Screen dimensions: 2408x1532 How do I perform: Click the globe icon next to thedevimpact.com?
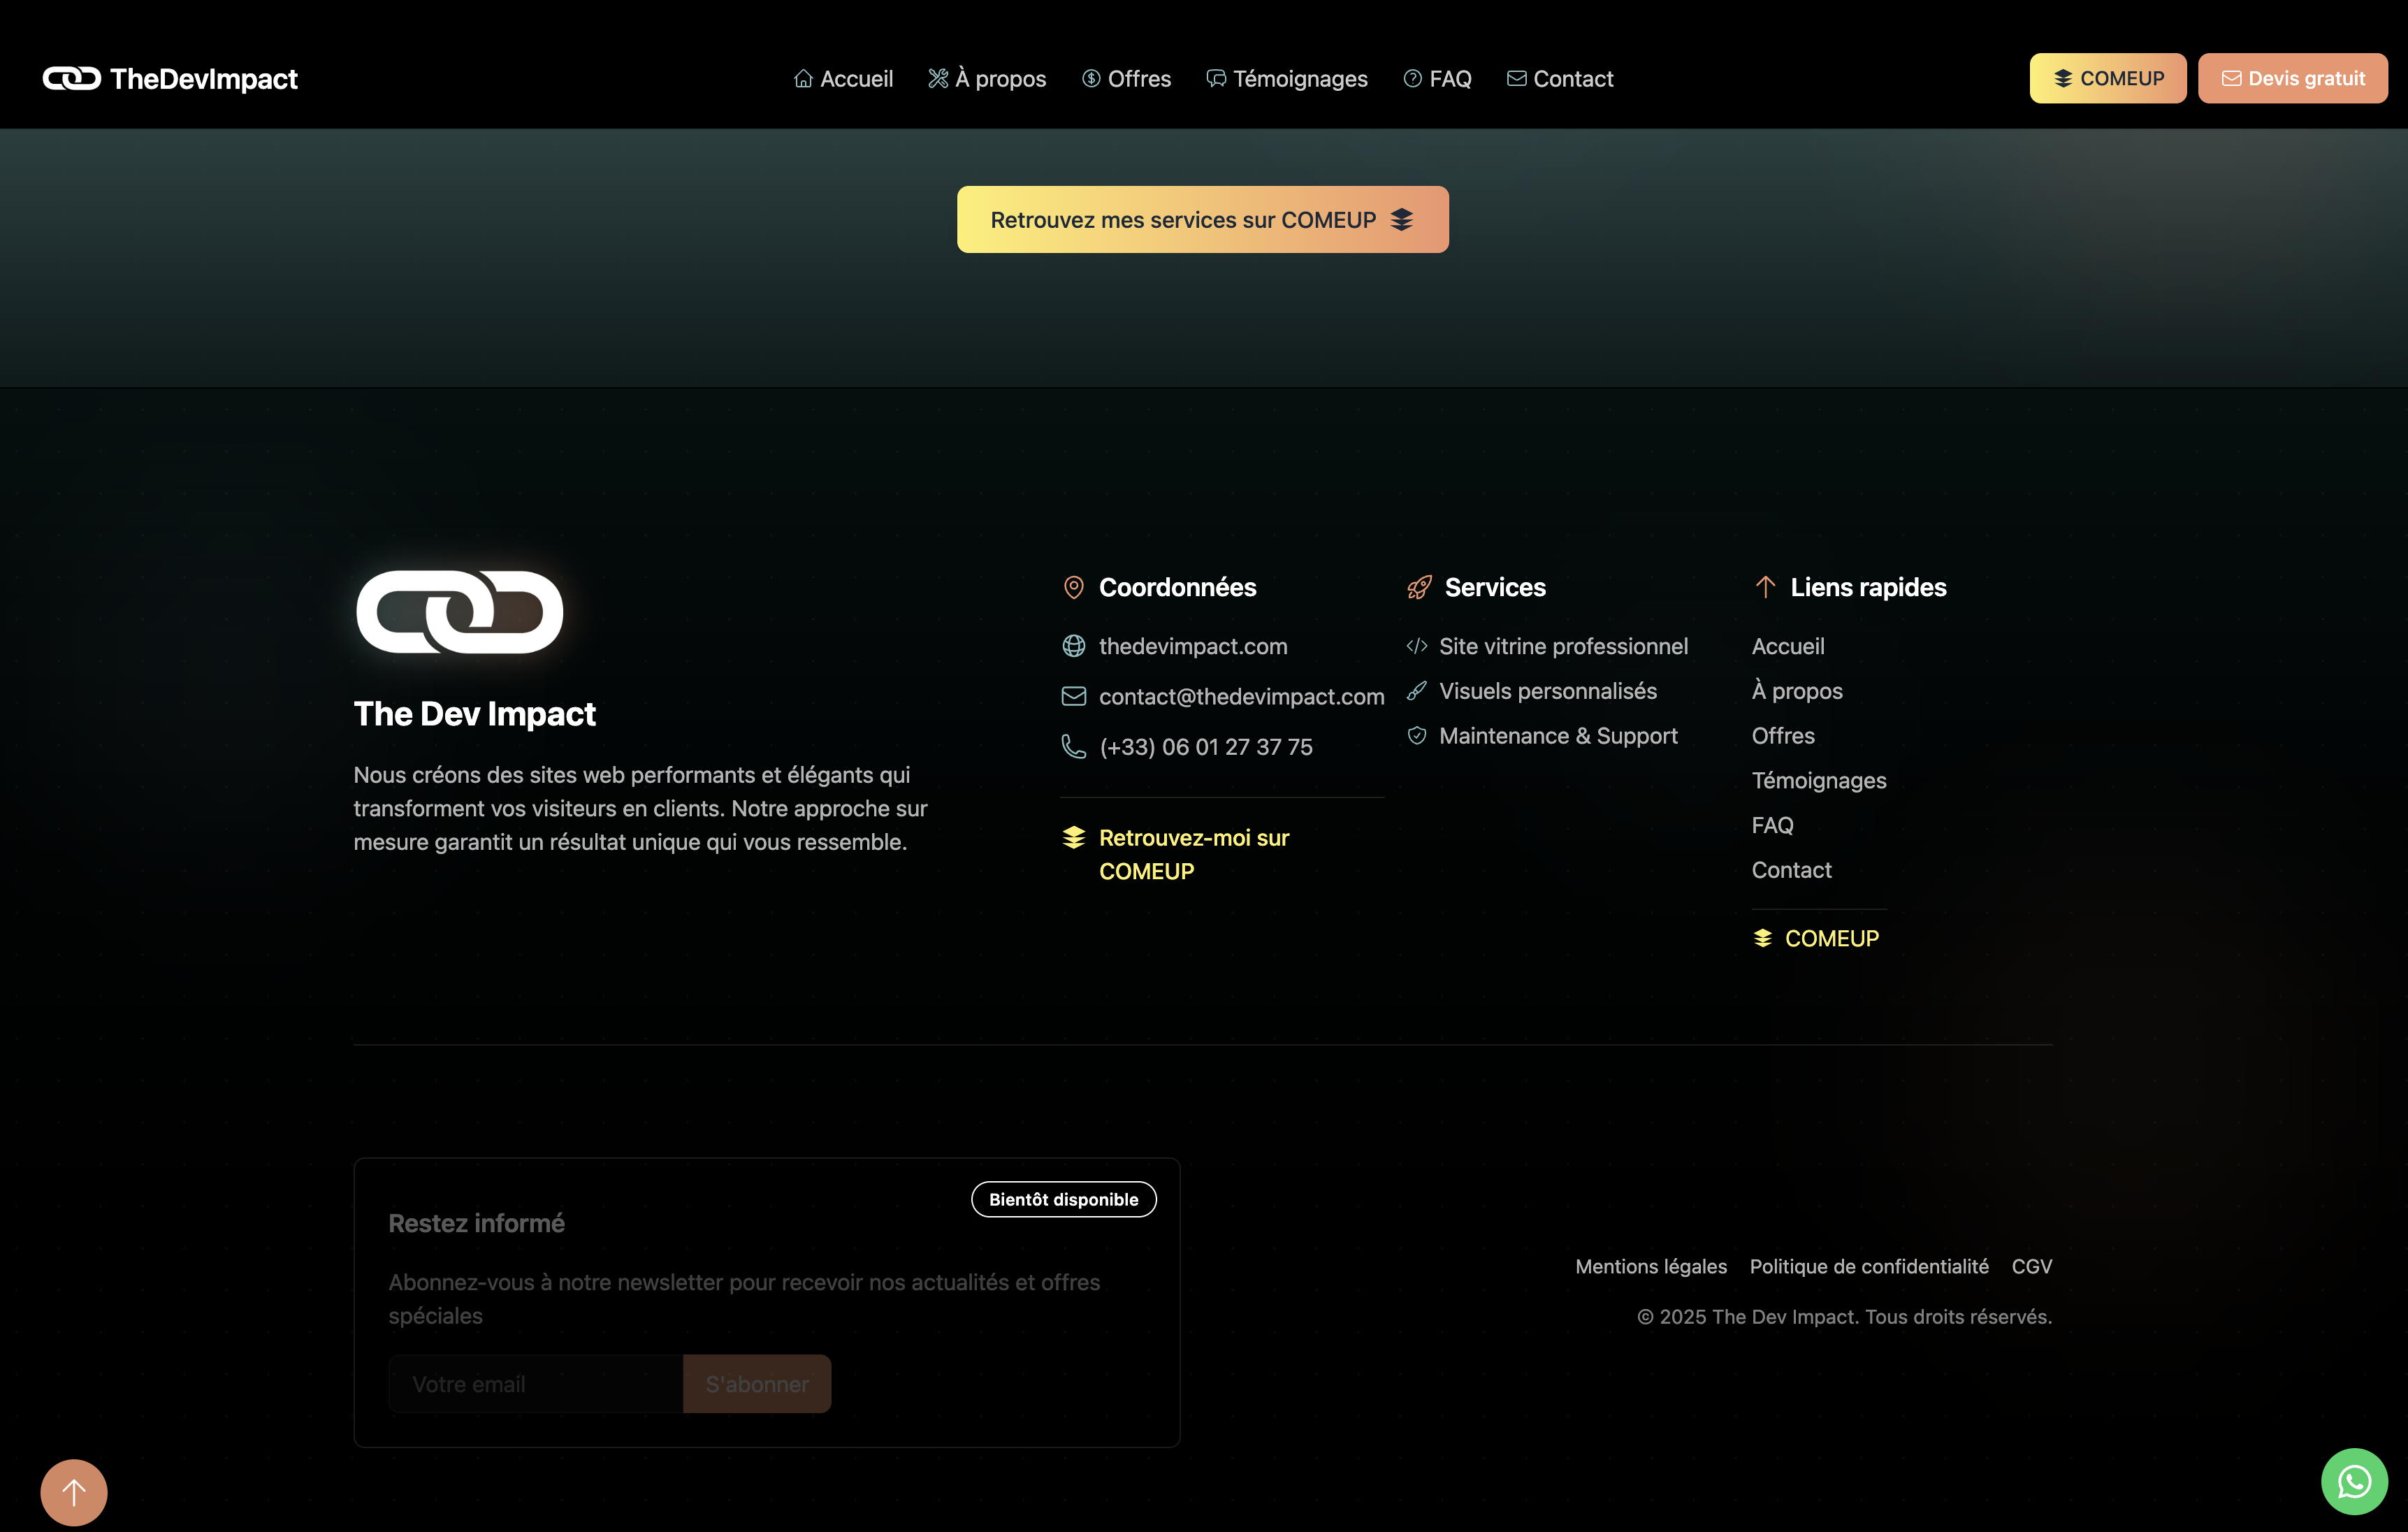(1073, 646)
